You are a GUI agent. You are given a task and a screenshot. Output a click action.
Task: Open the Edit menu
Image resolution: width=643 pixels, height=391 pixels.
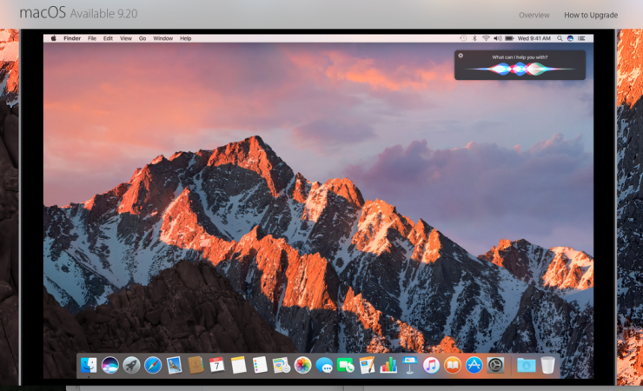(108, 38)
